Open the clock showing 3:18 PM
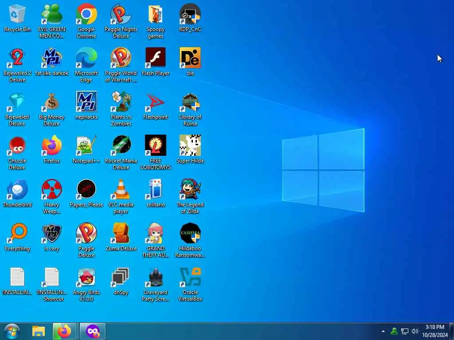The width and height of the screenshot is (454, 340). [435, 331]
